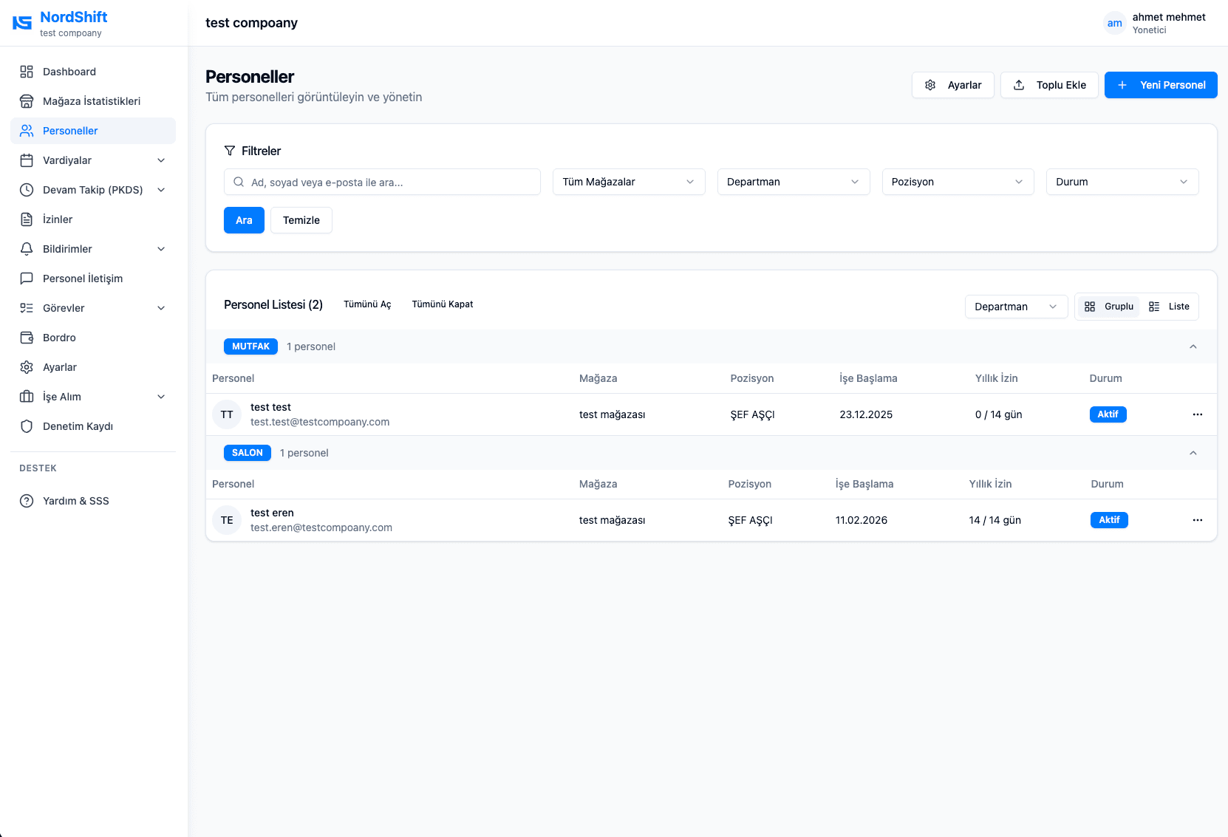Screen dimensions: 1228x837
Task: Open Bordro menu item
Action: 93,338
